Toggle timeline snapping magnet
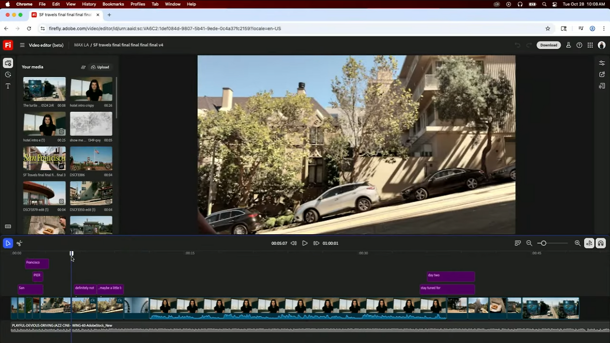 coord(600,243)
